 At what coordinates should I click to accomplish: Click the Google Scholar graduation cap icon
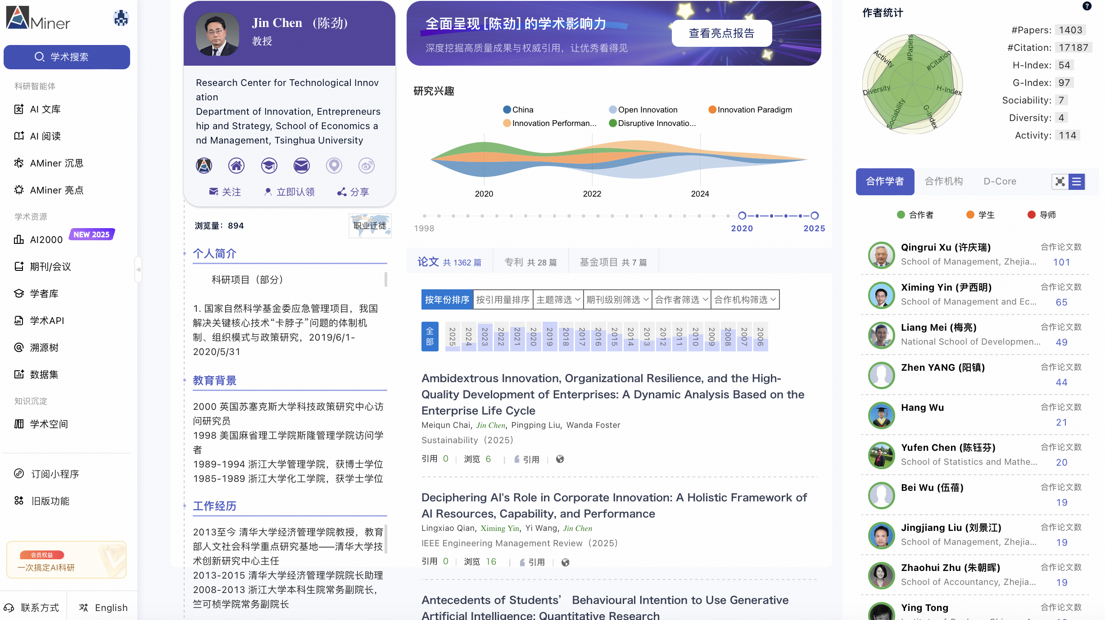tap(269, 166)
